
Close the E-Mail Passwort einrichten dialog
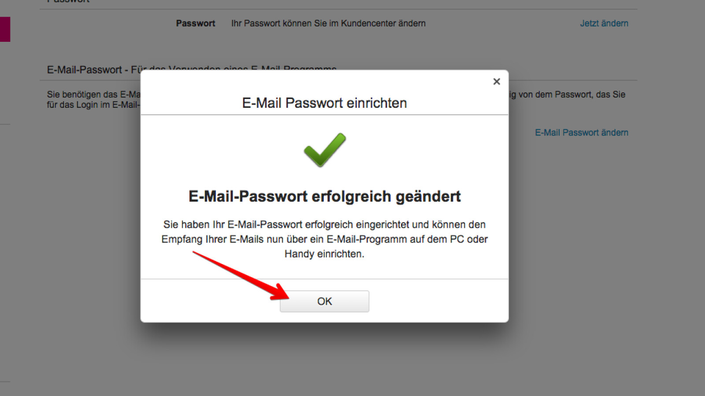pos(497,81)
